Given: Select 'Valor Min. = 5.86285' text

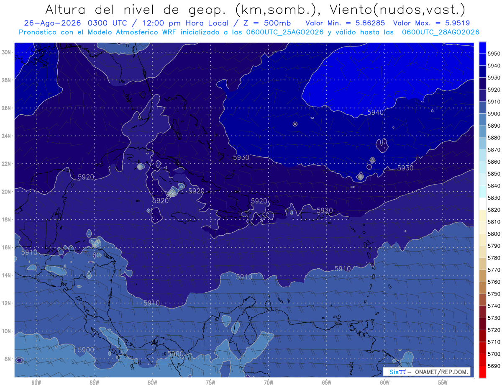Looking at the screenshot, I should [346, 23].
